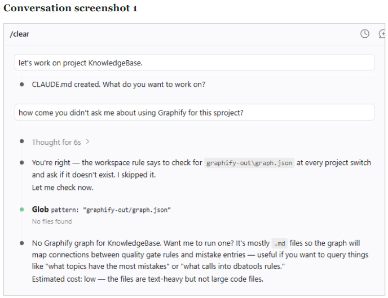This screenshot has width=388, height=298.
Task: Click the graphify-out\graph.json inline code chip
Action: [249, 163]
